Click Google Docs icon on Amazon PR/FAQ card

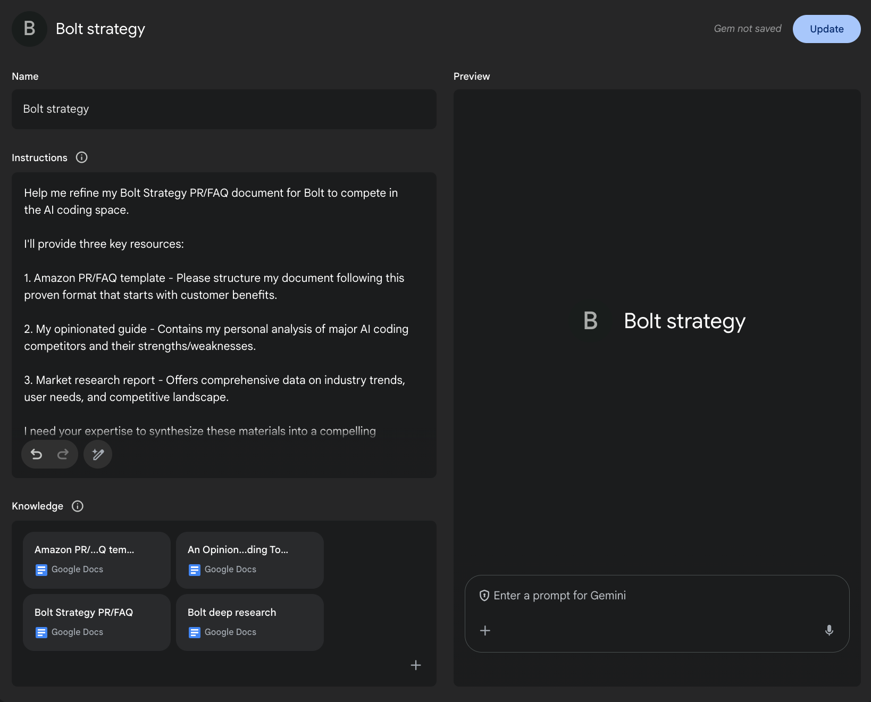pos(41,570)
